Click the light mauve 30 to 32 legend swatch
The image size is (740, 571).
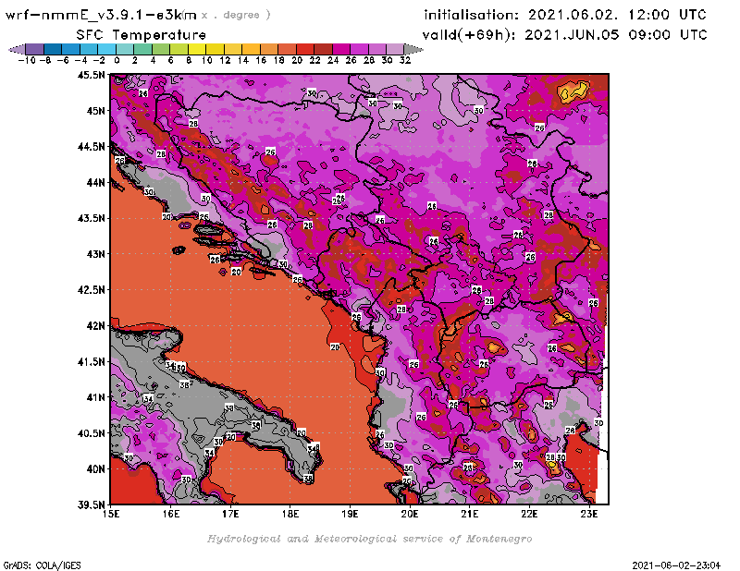click(x=395, y=49)
